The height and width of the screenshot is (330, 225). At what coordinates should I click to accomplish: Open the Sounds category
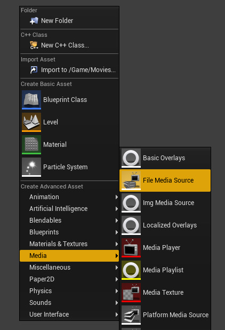[x=69, y=303]
